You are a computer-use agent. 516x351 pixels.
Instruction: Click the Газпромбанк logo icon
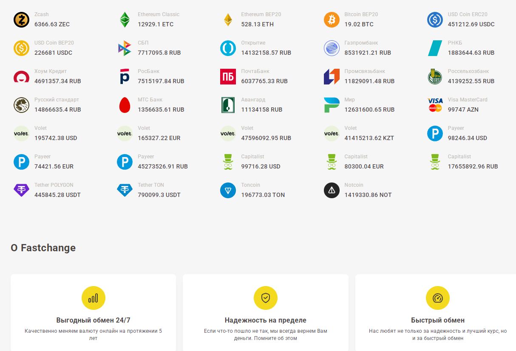click(332, 48)
